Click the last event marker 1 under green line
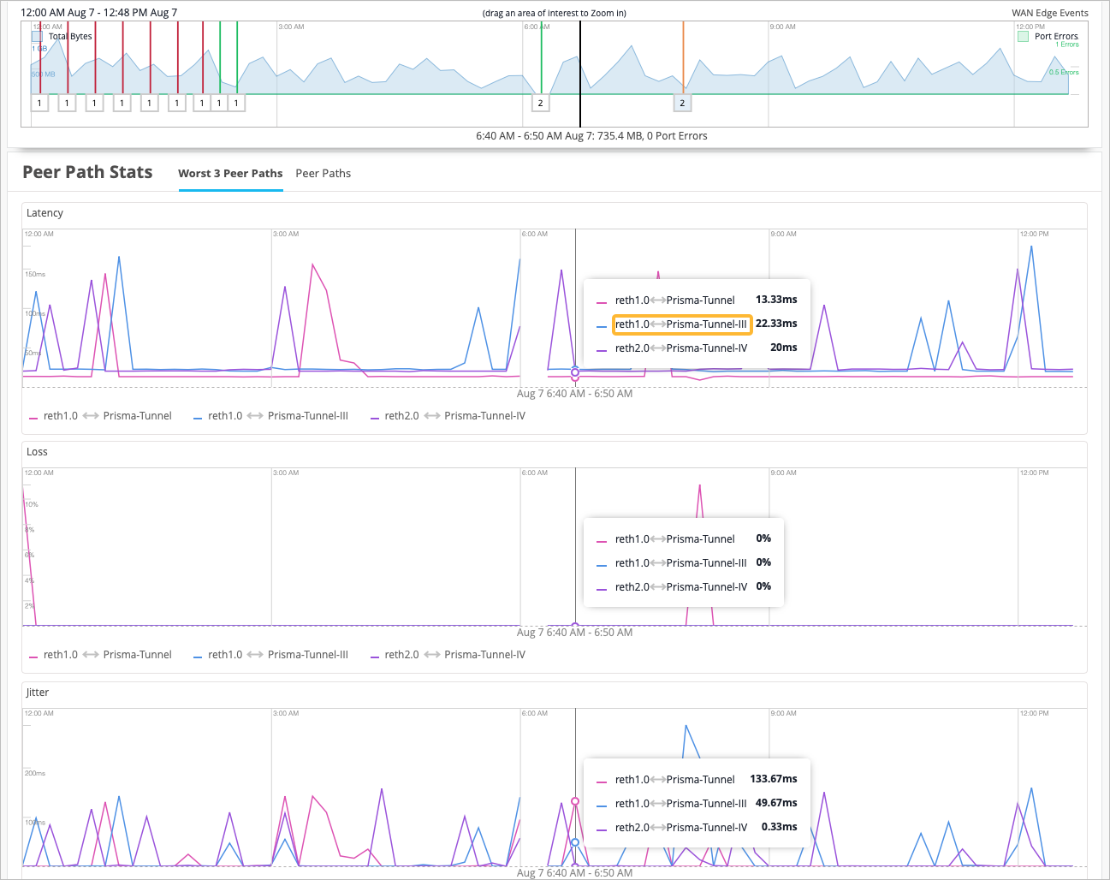Screen dimensions: 1110x880 point(236,103)
